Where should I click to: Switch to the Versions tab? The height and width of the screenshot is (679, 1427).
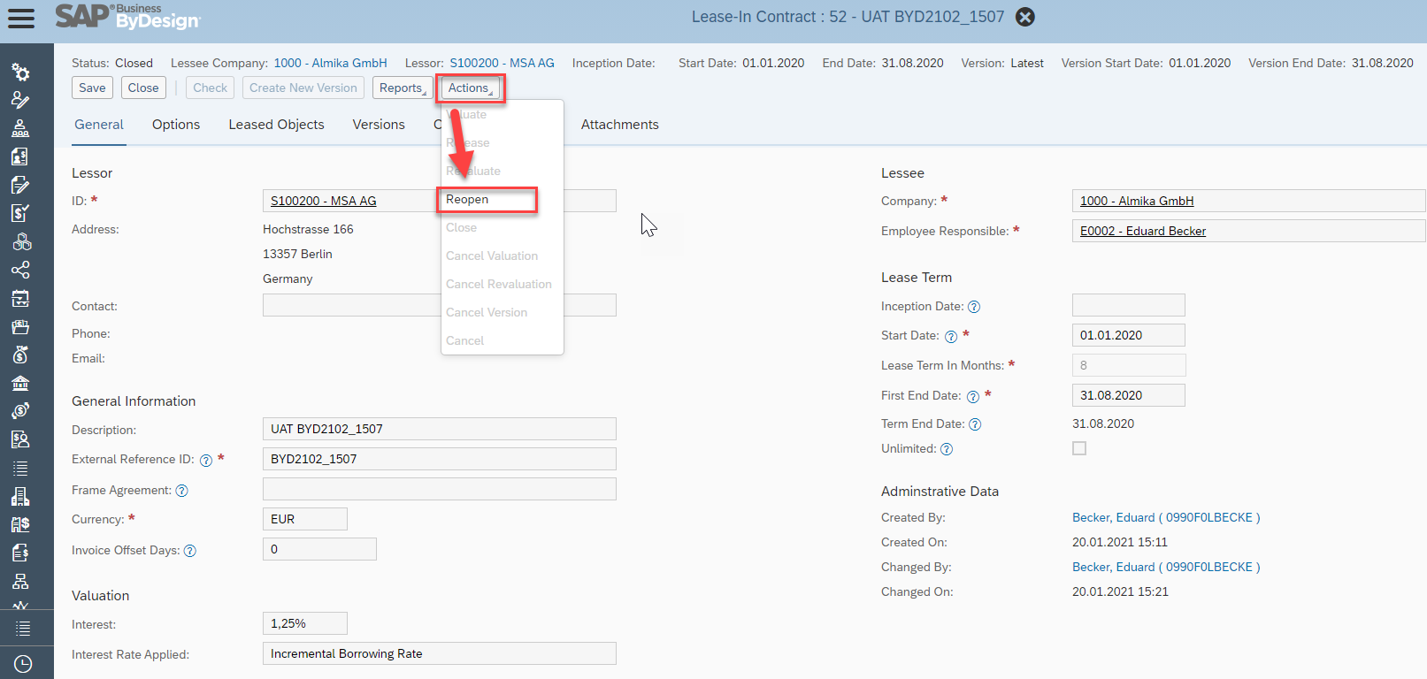coord(379,125)
